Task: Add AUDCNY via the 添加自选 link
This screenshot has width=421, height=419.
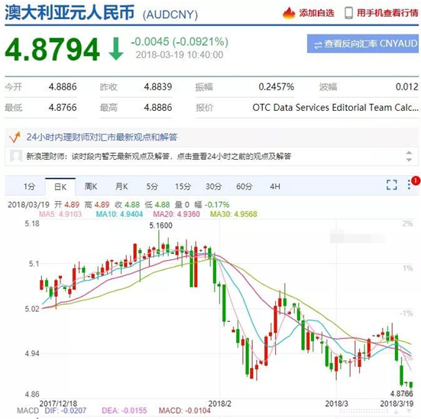Action: click(316, 13)
